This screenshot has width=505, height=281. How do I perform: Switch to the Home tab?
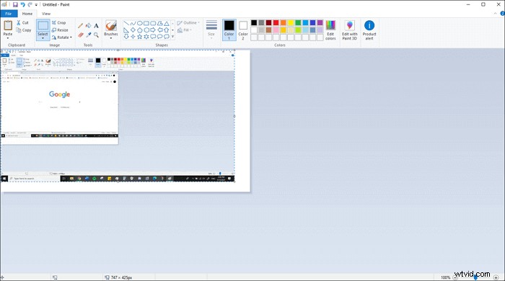(x=27, y=14)
